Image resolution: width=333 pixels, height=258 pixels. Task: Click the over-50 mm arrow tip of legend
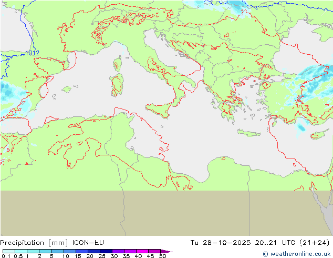[166, 251]
